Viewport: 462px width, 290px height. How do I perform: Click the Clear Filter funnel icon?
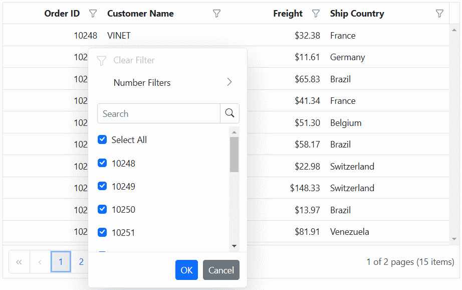coord(101,61)
